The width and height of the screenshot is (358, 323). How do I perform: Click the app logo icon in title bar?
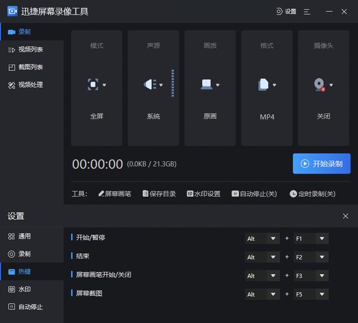[12, 11]
